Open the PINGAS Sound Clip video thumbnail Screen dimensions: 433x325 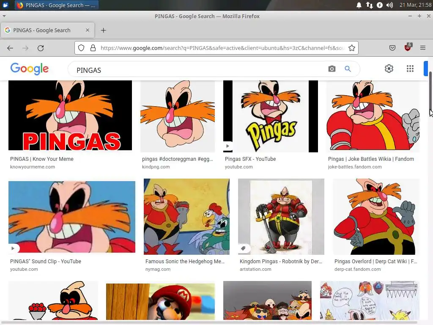72,217
